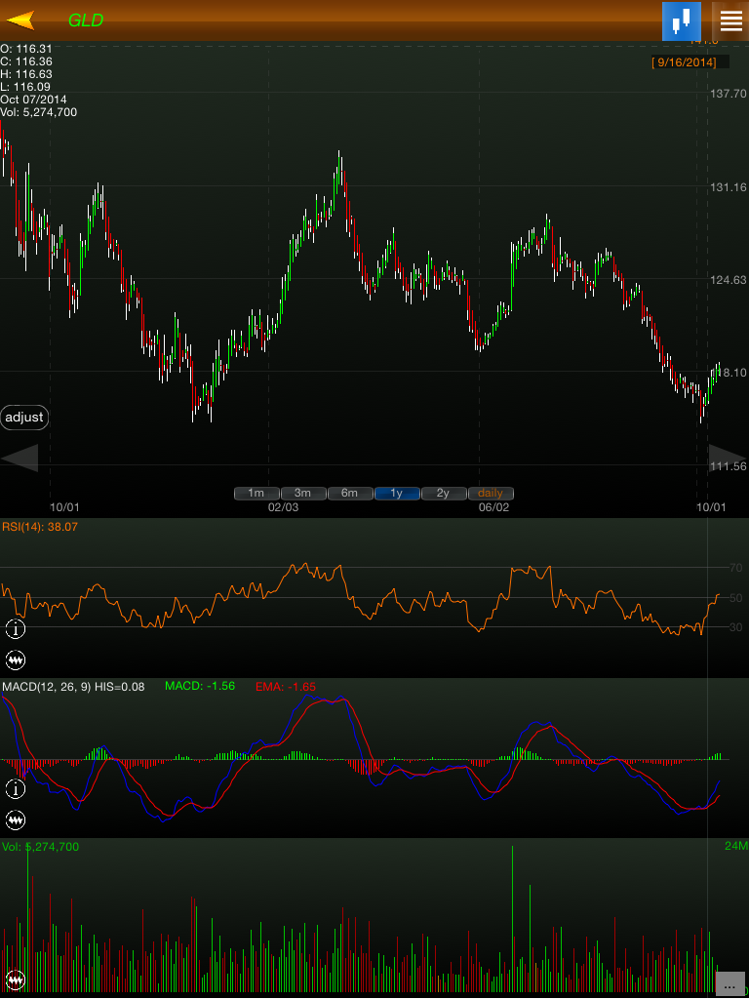Tap the 9/16/2014 date label
Image resolution: width=749 pixels, height=999 pixels.
point(684,62)
